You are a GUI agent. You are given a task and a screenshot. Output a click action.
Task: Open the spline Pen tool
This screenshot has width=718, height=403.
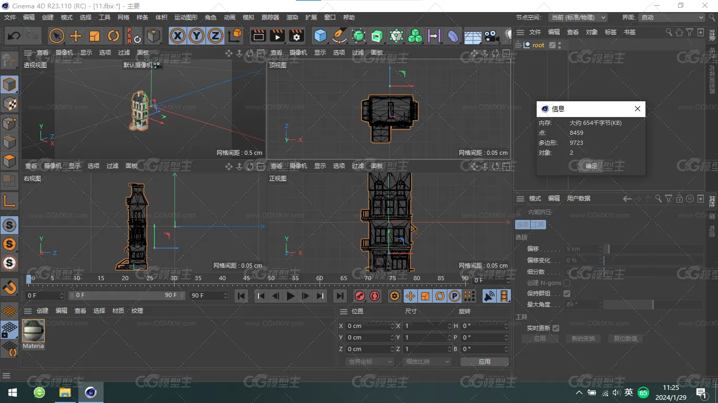pyautogui.click(x=340, y=36)
